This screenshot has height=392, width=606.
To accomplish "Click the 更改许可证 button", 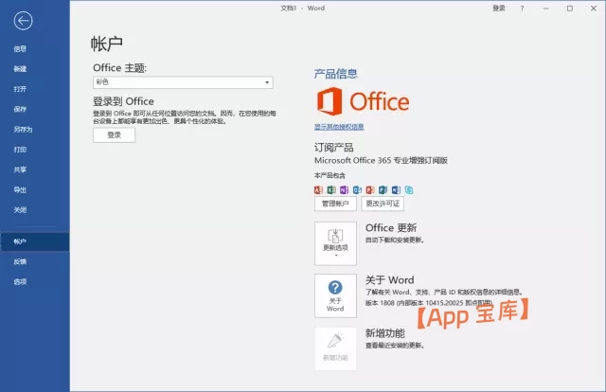I will tap(383, 204).
